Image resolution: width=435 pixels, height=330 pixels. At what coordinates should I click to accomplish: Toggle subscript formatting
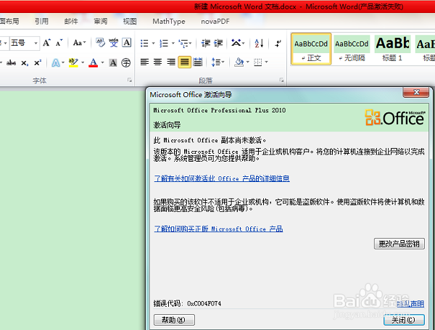(25, 63)
